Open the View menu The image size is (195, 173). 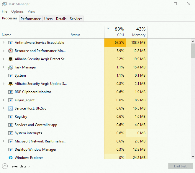click(31, 11)
